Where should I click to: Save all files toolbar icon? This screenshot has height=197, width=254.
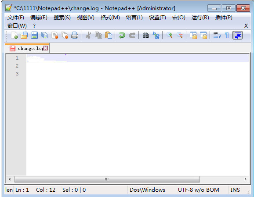click(x=44, y=35)
